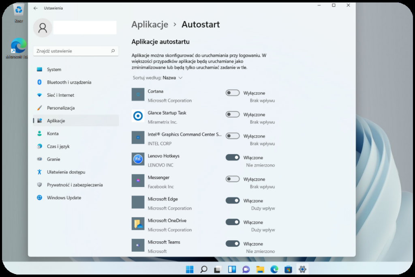Click the Settings gear on taskbar
Screen dimensions: 415x277
[302, 269]
